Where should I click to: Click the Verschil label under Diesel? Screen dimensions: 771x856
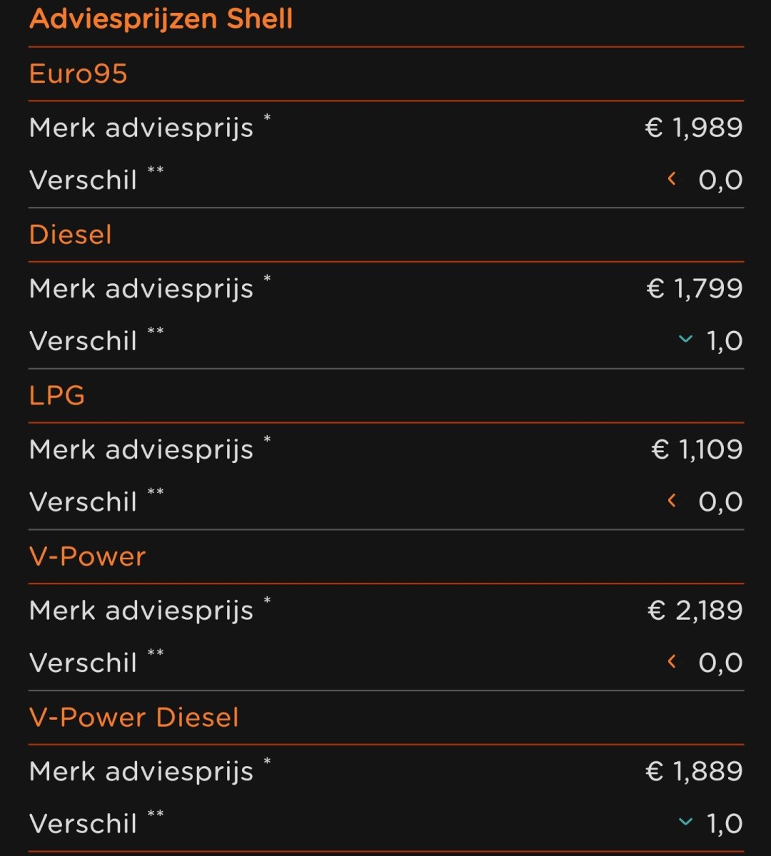click(83, 341)
